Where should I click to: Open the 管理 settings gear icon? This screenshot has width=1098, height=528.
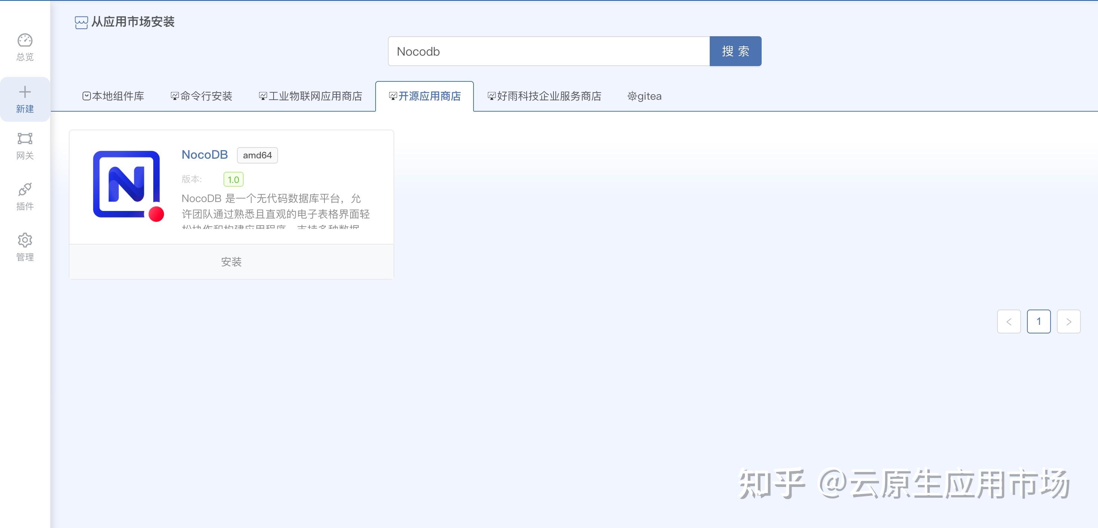click(25, 240)
